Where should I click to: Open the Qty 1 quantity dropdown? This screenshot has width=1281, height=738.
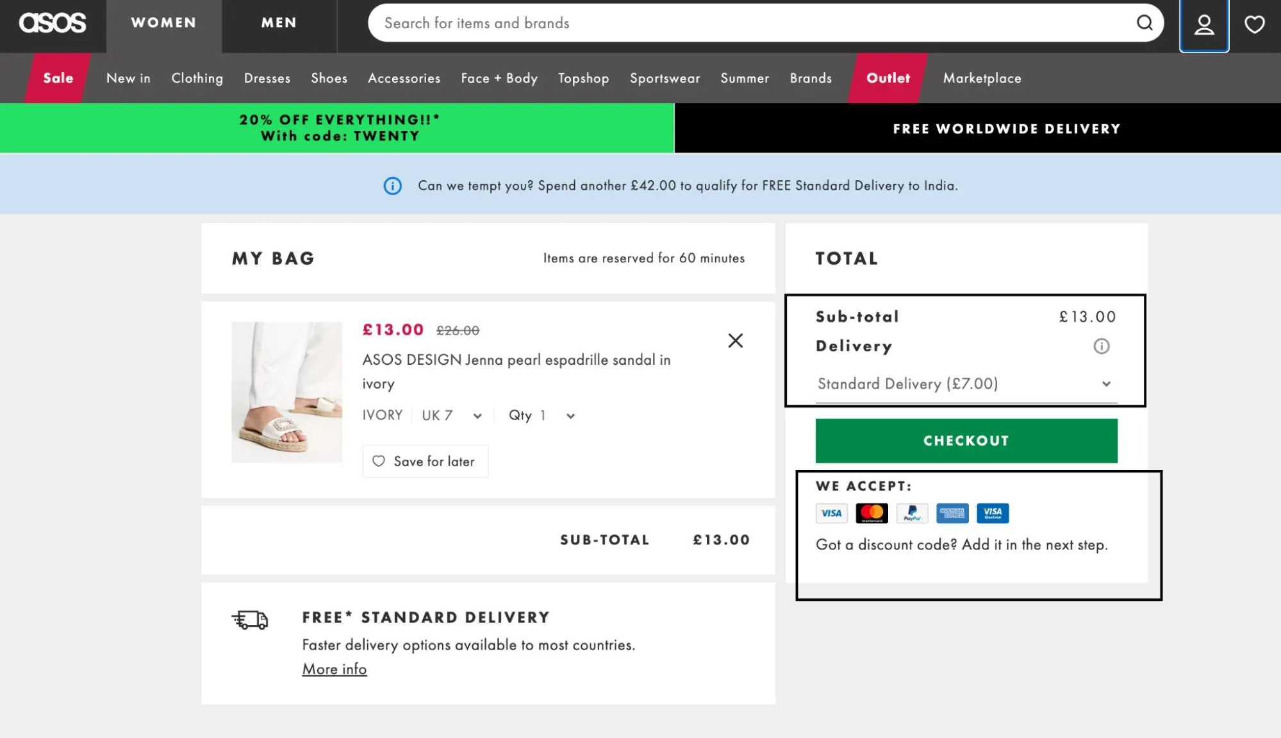(542, 415)
